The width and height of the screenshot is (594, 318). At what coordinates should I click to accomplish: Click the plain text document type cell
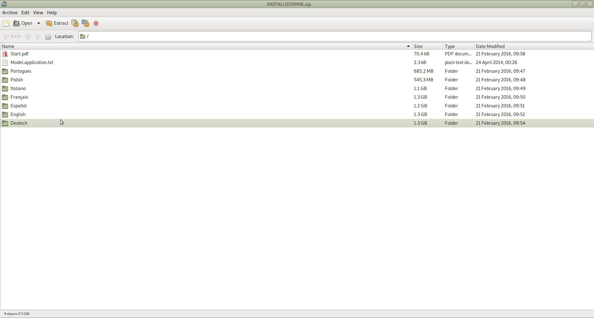tap(458, 62)
